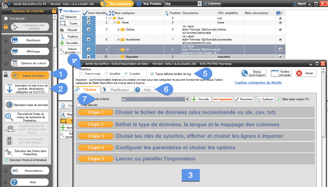328x187 pixels.
Task: Open the Boutiques panel section
Action: pos(30,40)
